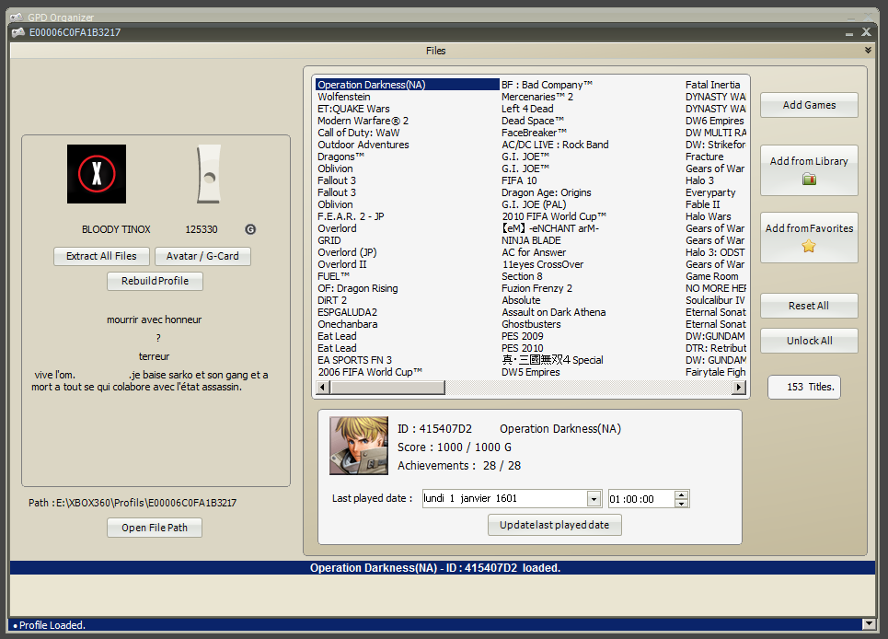
Task: Select BF : Bad Company™ in the list
Action: 547,85
